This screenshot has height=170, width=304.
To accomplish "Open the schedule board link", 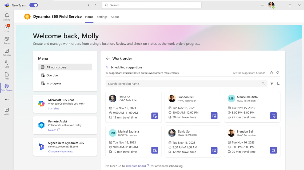I will tap(137, 166).
